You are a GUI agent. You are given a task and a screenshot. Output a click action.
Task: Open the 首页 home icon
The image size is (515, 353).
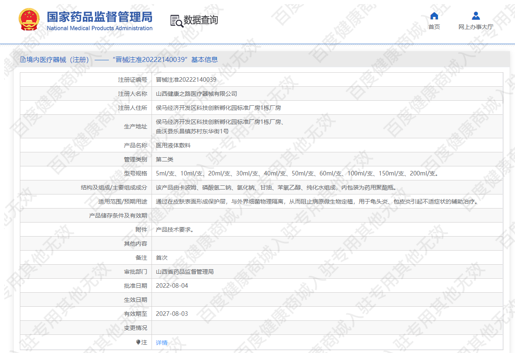(434, 16)
